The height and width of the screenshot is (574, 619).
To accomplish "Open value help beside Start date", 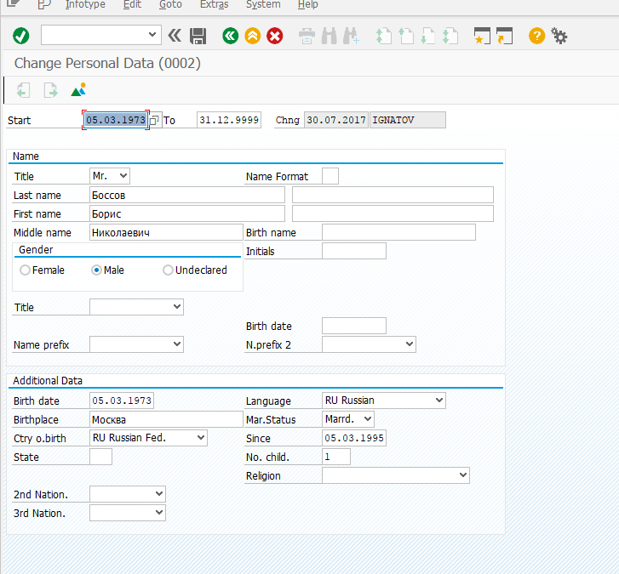I will point(154,120).
